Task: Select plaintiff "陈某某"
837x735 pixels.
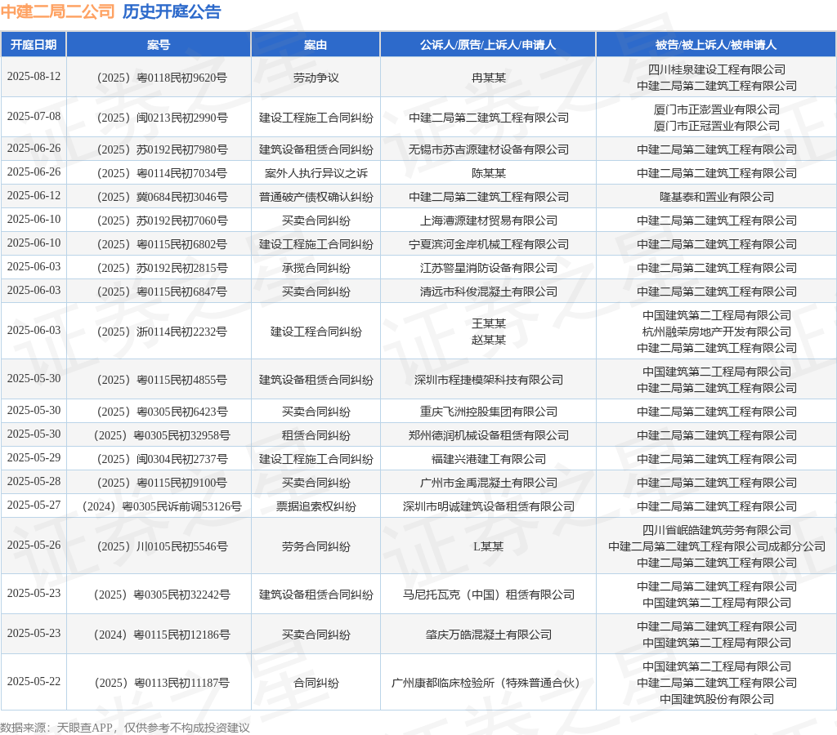Action: pyautogui.click(x=489, y=173)
